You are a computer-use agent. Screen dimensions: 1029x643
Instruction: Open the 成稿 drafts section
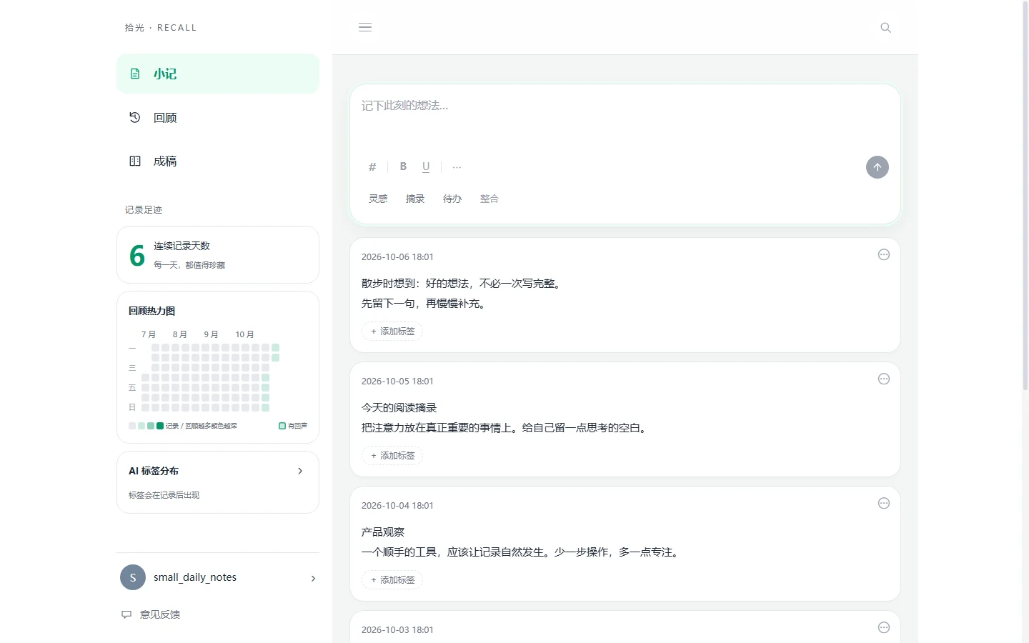pyautogui.click(x=218, y=161)
